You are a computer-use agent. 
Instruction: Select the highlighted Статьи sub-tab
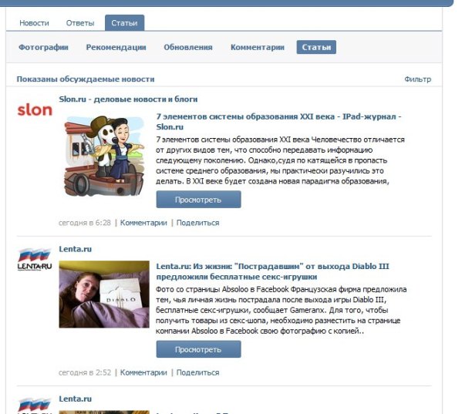pos(316,47)
